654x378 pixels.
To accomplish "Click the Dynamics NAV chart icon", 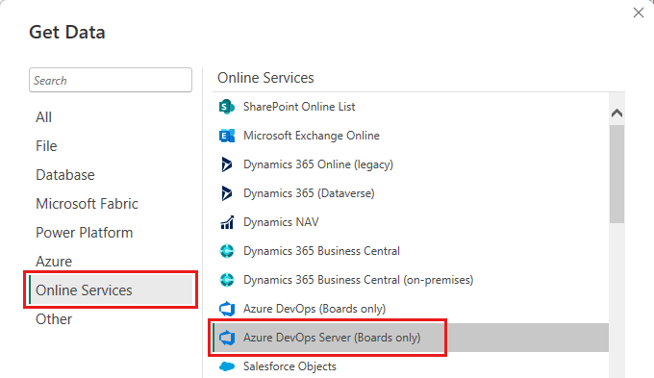I will tap(227, 222).
